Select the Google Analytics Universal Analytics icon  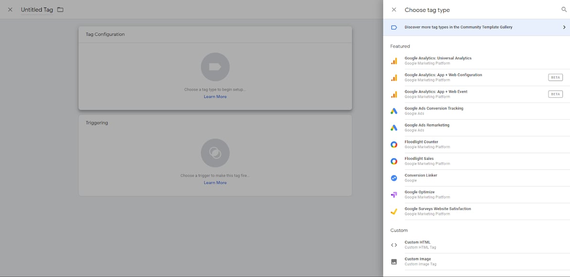(x=394, y=61)
